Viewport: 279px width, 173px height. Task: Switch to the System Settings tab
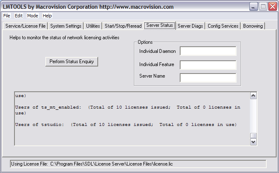(66, 26)
